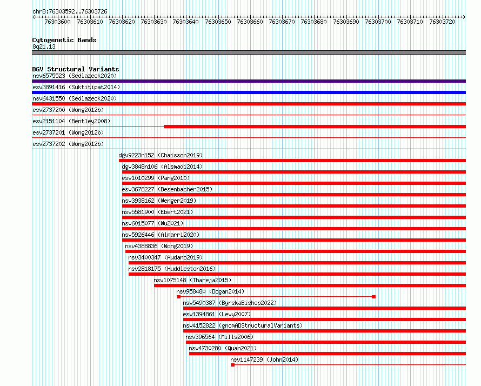481x386 pixels.
Task: Select esv2151104 (Bentley2008) variant label
Action: (71, 121)
